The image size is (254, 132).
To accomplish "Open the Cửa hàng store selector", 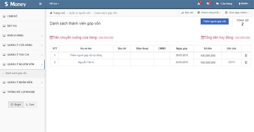I will click(x=224, y=4).
